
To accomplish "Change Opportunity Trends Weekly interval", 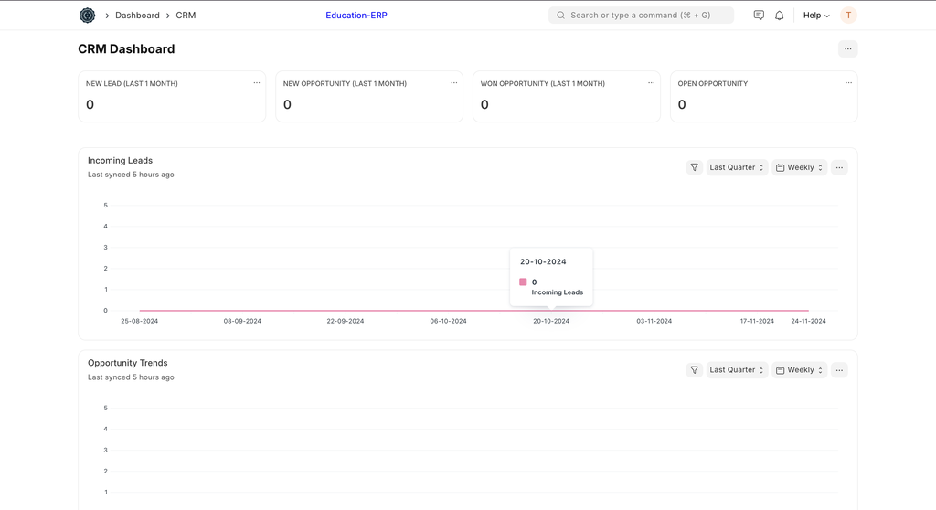I will click(x=799, y=369).
